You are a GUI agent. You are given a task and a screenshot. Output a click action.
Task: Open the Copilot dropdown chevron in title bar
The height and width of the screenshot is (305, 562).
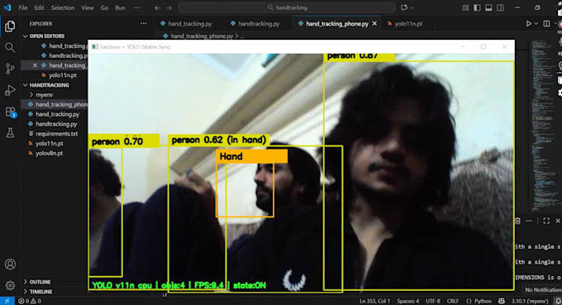[412, 7]
